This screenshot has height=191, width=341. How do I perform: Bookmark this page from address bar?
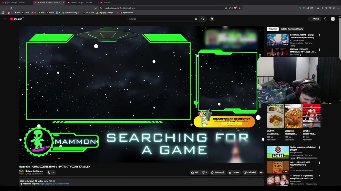click(95, 8)
